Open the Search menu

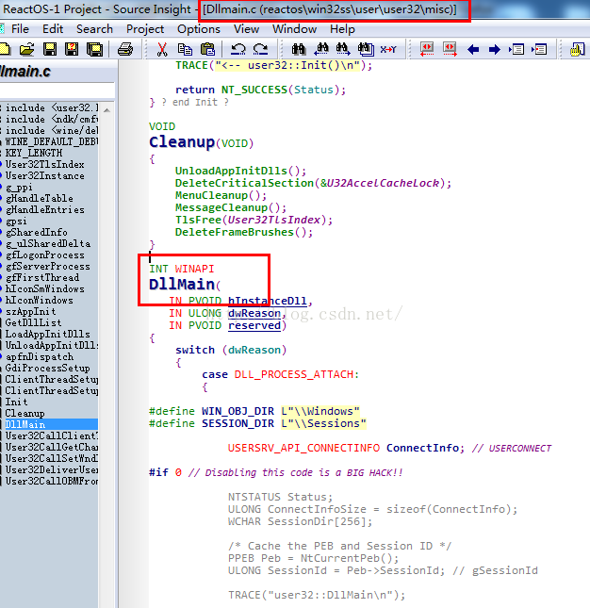[94, 29]
